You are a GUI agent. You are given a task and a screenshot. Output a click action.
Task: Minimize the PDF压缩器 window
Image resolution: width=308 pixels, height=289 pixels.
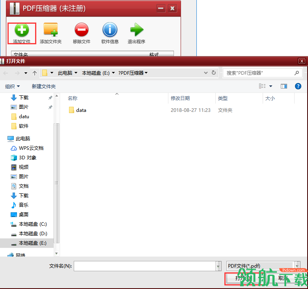[161, 8]
